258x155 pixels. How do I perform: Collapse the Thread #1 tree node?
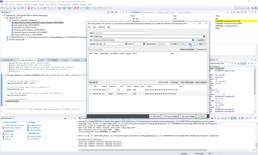click(7, 20)
